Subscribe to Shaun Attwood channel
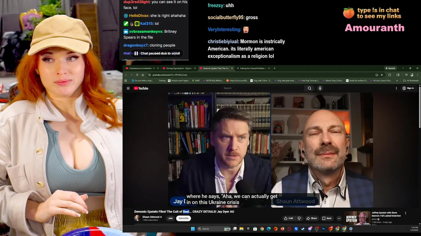Screen dimensions: 421x236 184,218
